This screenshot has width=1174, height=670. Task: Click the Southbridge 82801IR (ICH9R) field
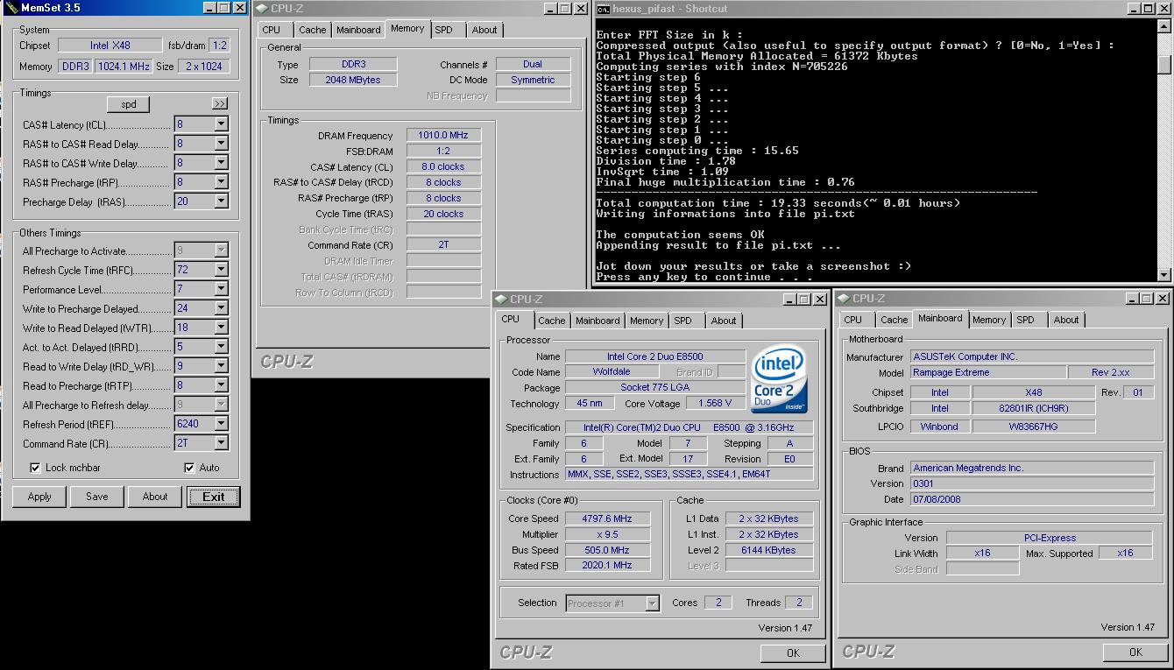click(1034, 409)
